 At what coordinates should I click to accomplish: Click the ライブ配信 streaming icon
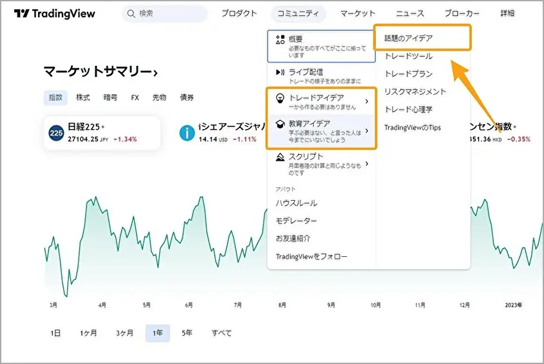point(280,72)
